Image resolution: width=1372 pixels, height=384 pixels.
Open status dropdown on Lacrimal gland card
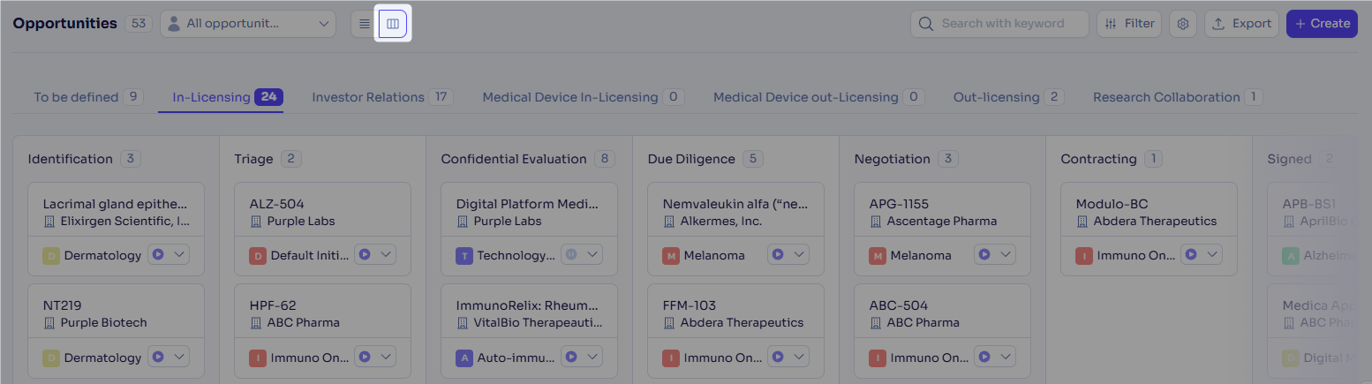coord(169,254)
